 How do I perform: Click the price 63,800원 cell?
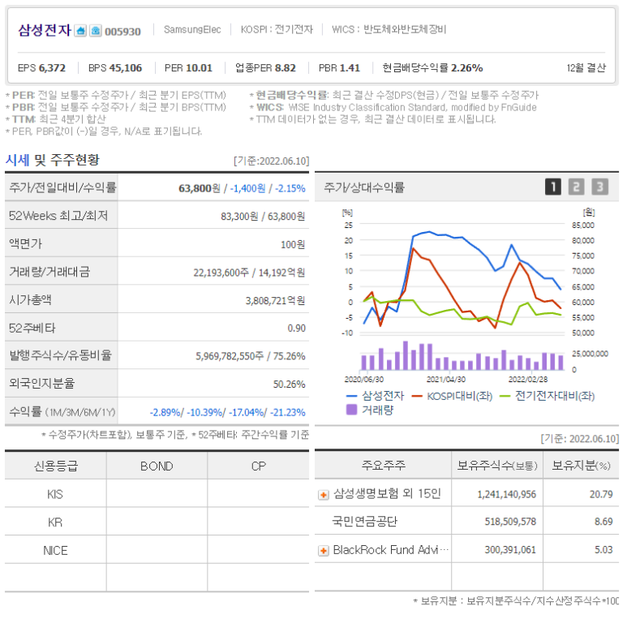[200, 188]
